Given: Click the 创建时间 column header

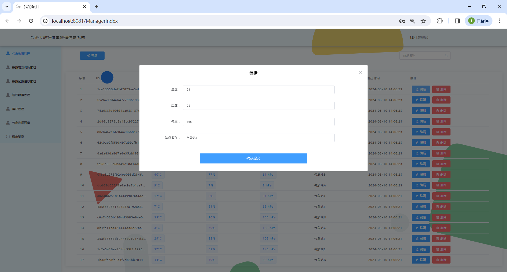Looking at the screenshot, I should (x=373, y=78).
